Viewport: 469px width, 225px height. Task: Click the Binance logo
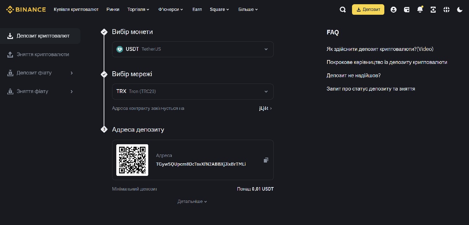pyautogui.click(x=26, y=9)
